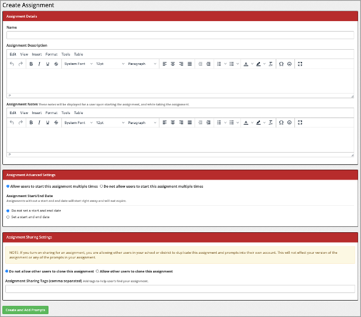361x317 pixels.
Task: Insert special character in the Assignment Notes editor
Action: click(x=281, y=123)
